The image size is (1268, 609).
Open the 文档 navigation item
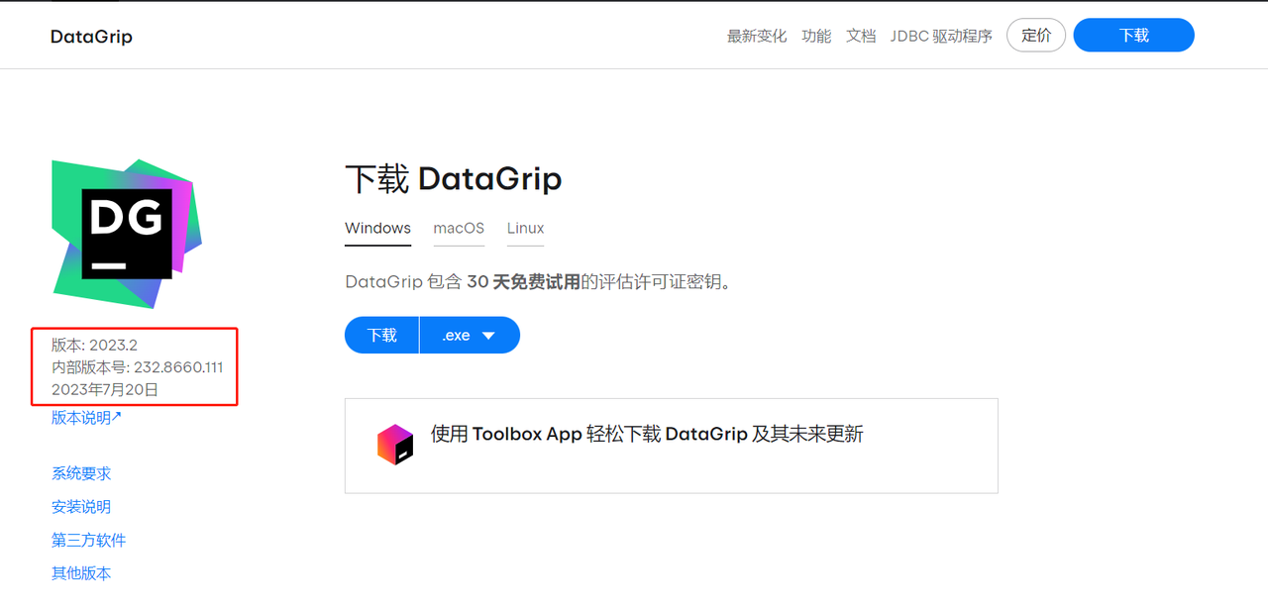coord(861,36)
